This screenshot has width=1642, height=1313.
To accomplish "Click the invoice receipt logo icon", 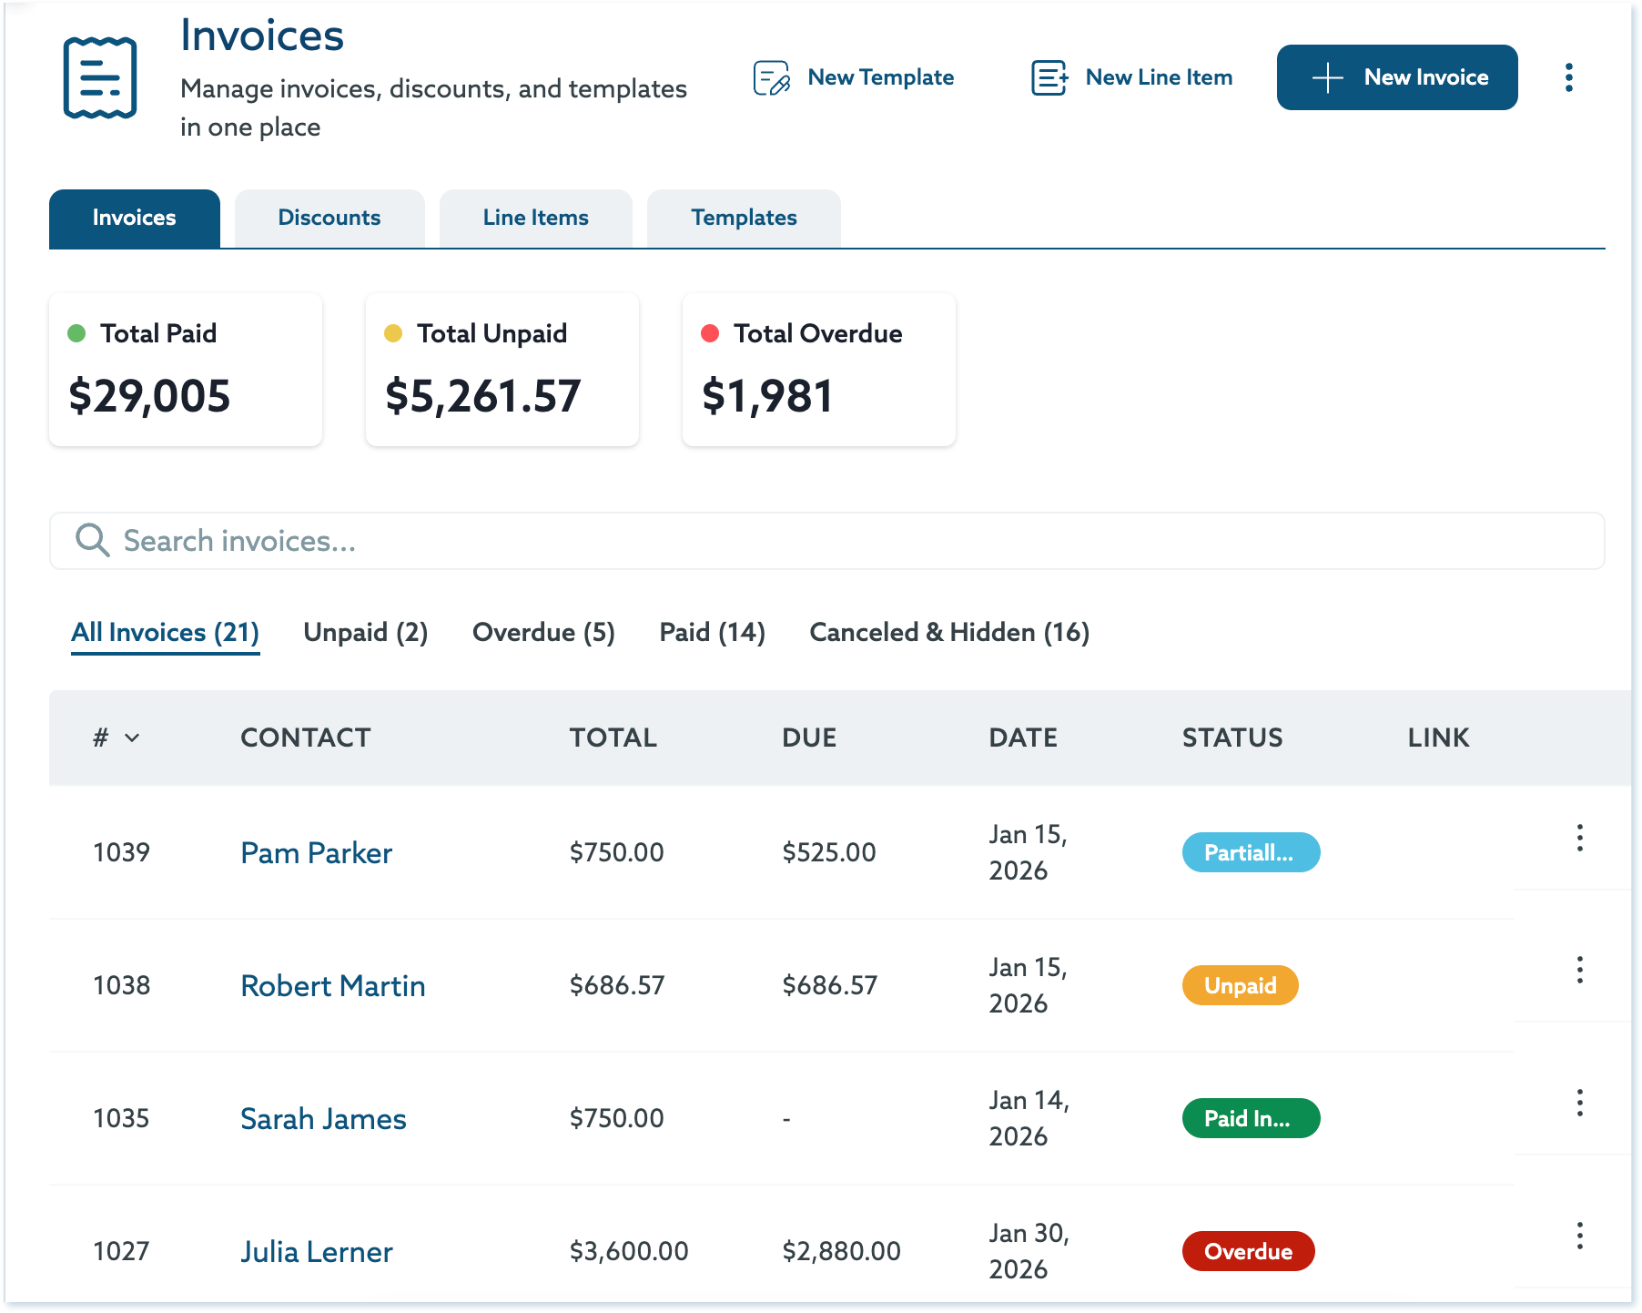I will tap(100, 78).
